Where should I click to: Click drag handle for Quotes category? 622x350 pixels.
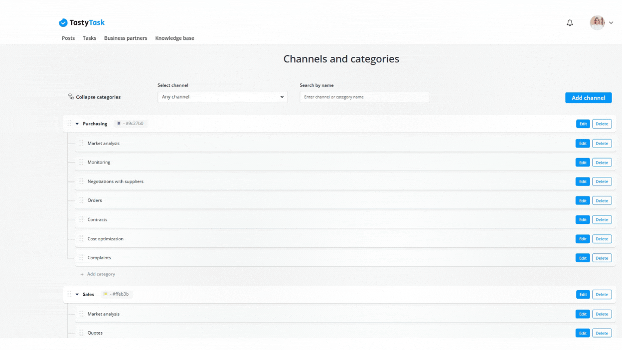point(81,333)
